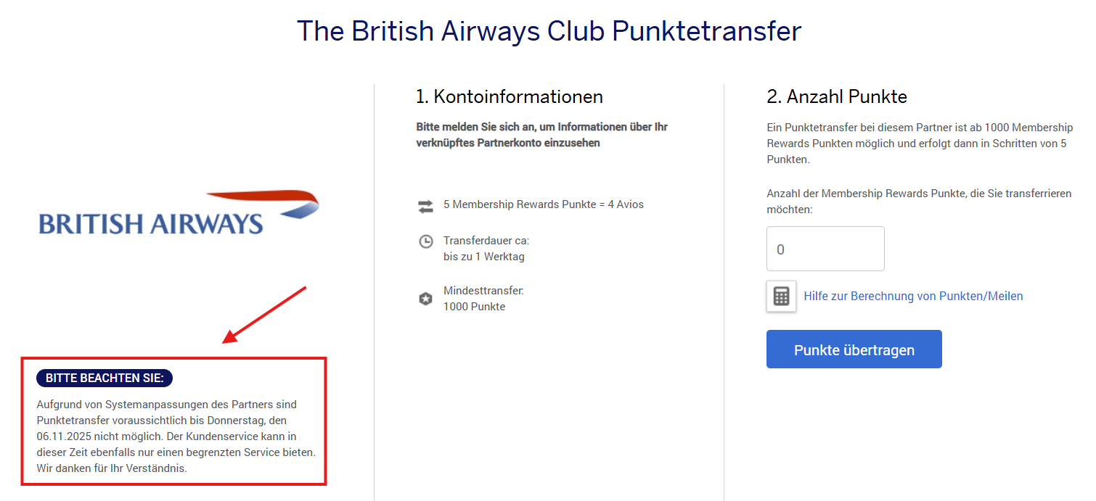Click the points exchange rate arrows icon
1096x501 pixels.
click(x=426, y=205)
